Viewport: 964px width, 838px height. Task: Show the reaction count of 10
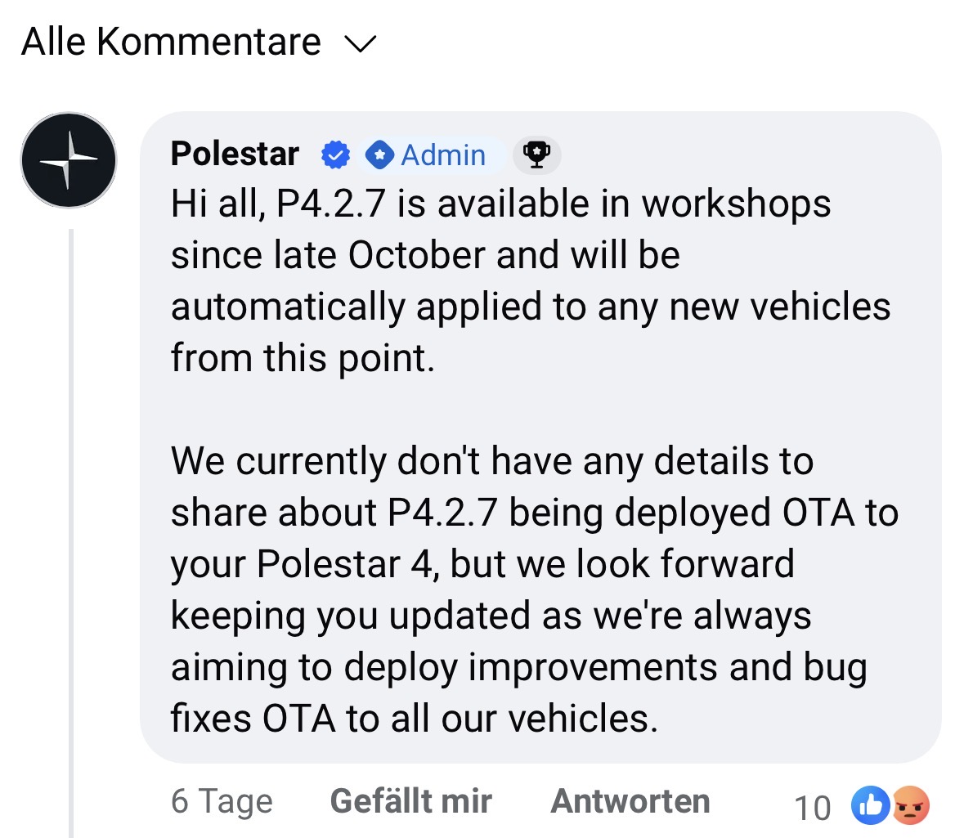pos(813,808)
